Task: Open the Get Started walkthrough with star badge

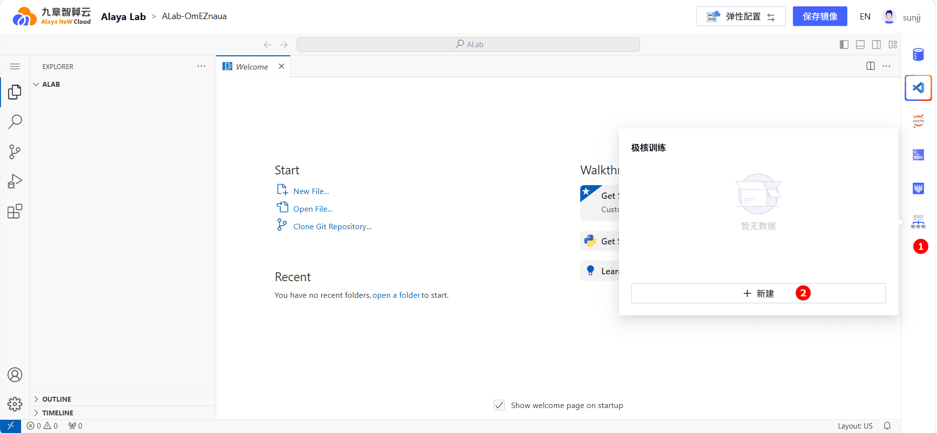Action: [600, 203]
